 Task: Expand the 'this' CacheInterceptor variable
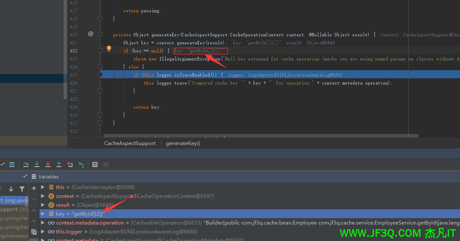coord(42,187)
